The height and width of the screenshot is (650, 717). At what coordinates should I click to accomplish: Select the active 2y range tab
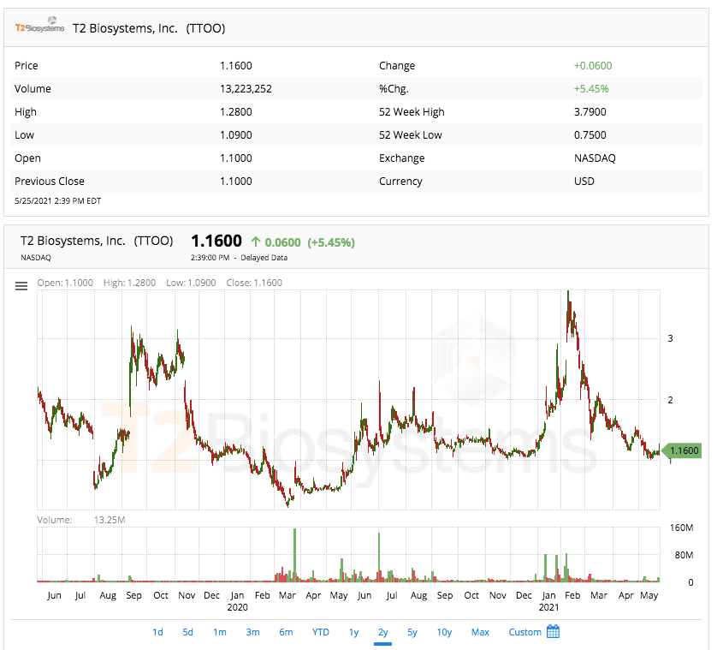point(382,632)
